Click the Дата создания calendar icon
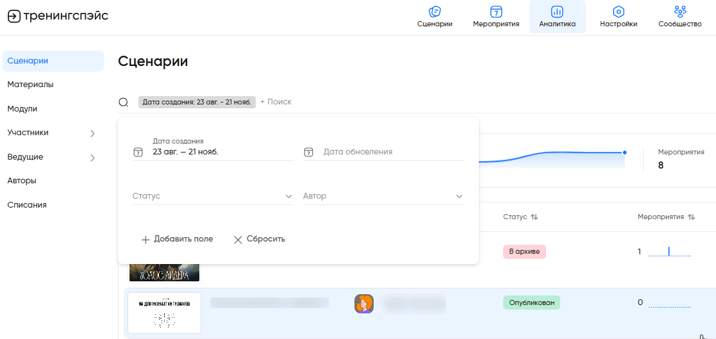This screenshot has height=339, width=716. click(x=138, y=153)
